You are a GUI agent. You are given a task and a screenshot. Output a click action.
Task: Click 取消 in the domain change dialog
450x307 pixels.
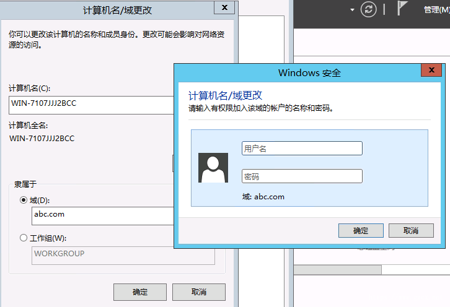(199, 292)
